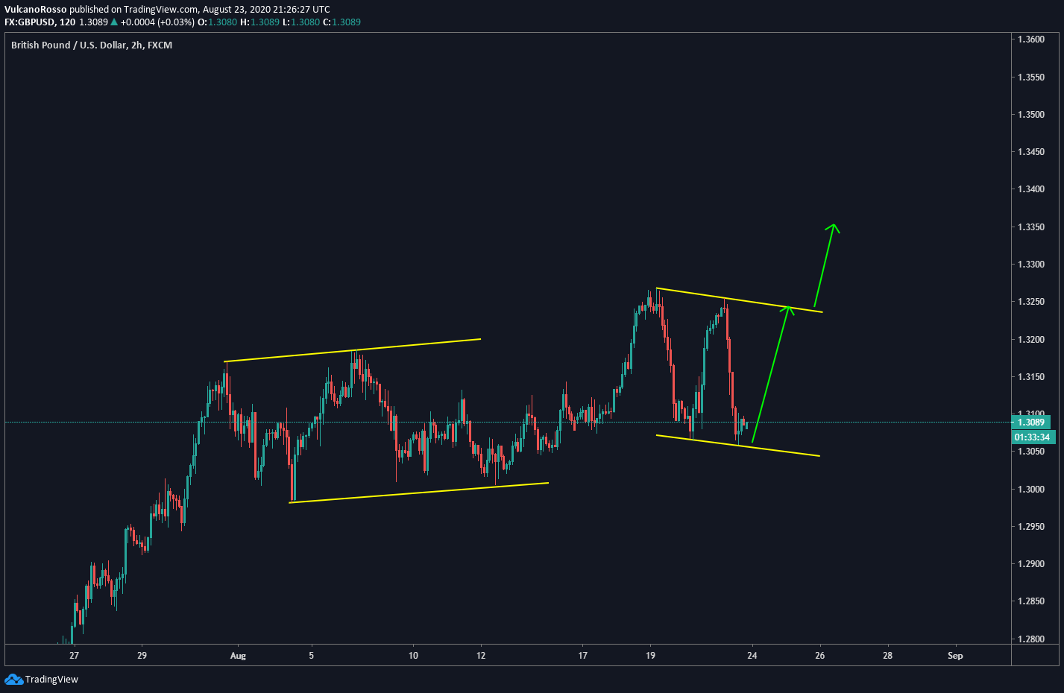
Task: Click the Low value L:1.3080
Action: coord(301,22)
